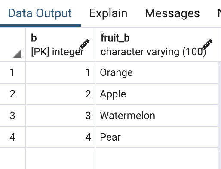Click the b value cell for Watermelon row
Image resolution: width=221 pixels, height=169 pixels.
coord(60,116)
